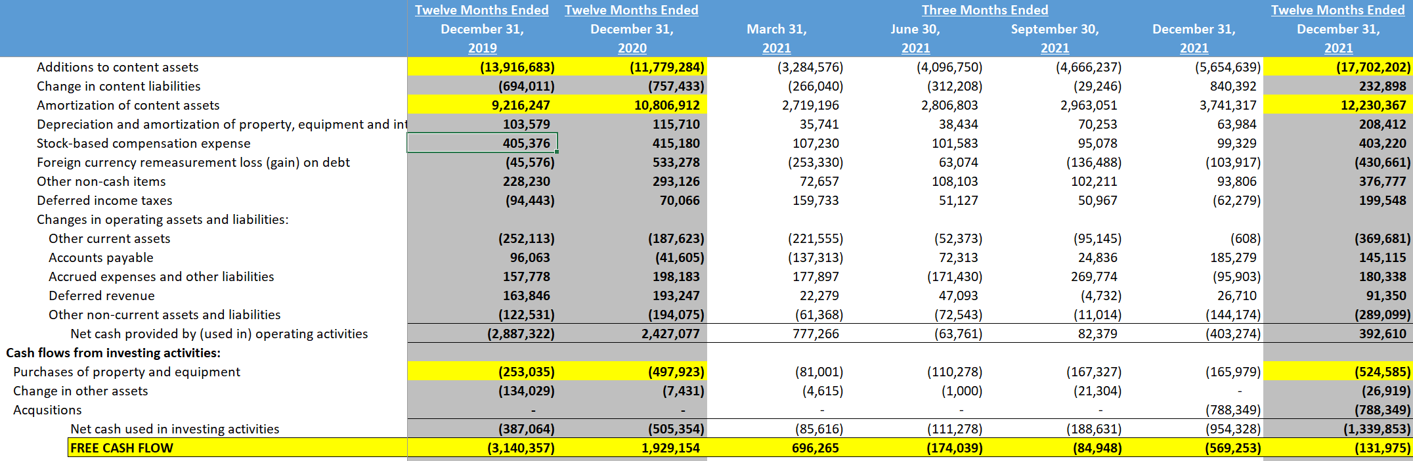Click the 2019 'Twelve Months Ended' header

pos(482,10)
